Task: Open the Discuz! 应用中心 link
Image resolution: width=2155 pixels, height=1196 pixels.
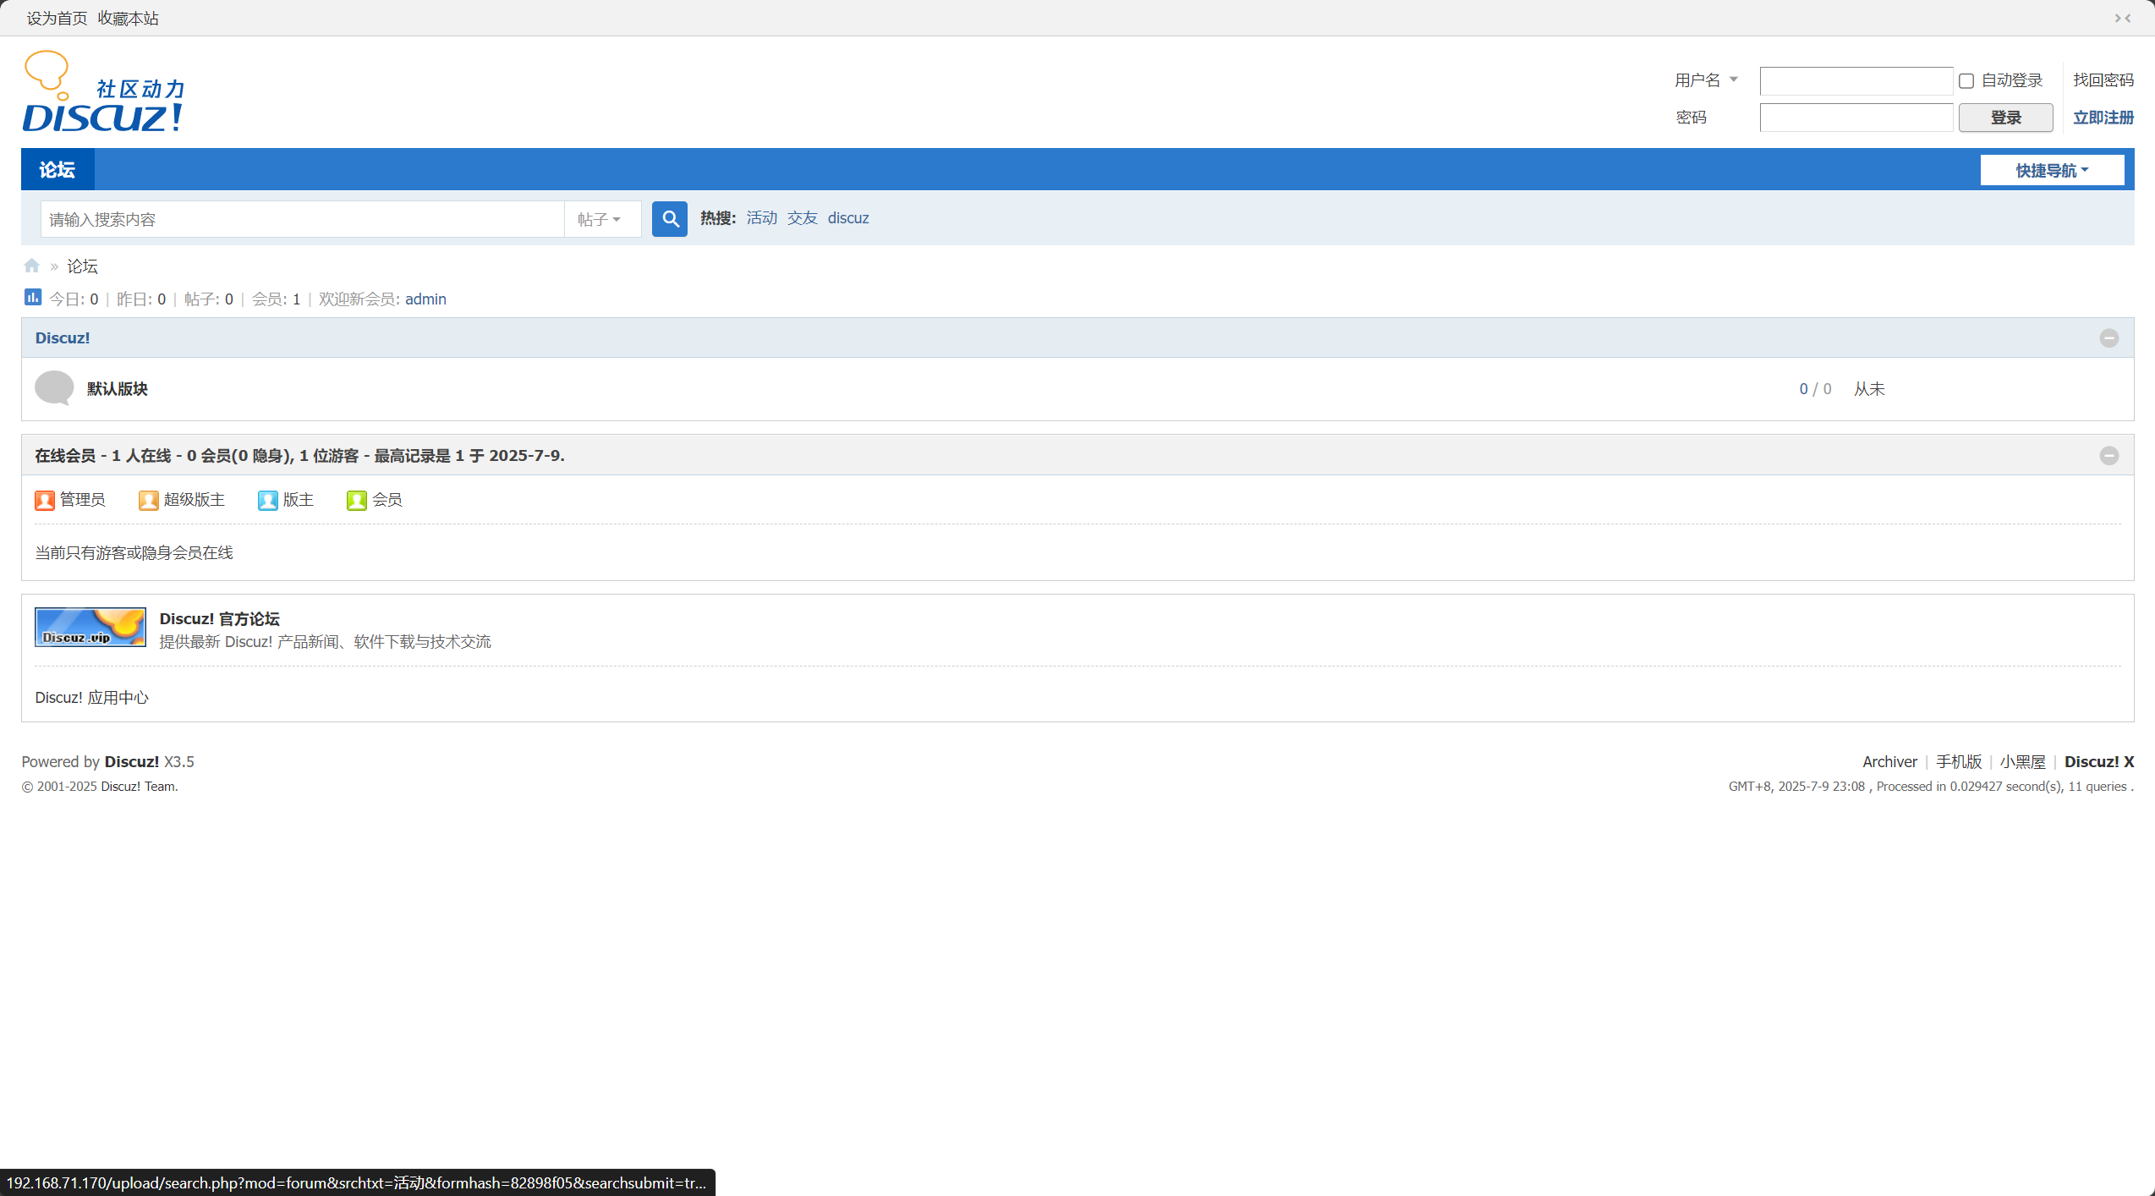Action: point(91,698)
